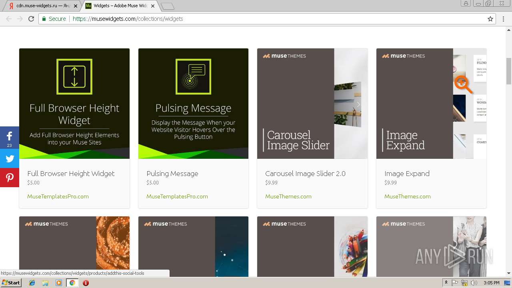Viewport: 512px width, 288px height.
Task: Close the Widgets – Adobe Muse tab
Action: coord(153,6)
